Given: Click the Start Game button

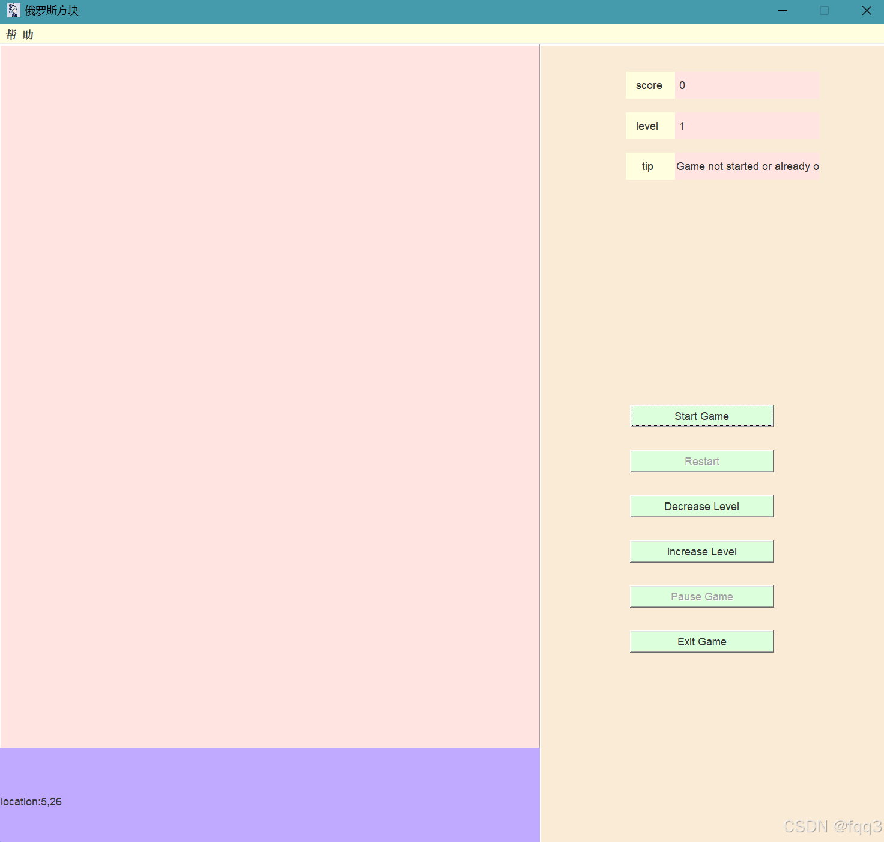Looking at the screenshot, I should point(701,416).
